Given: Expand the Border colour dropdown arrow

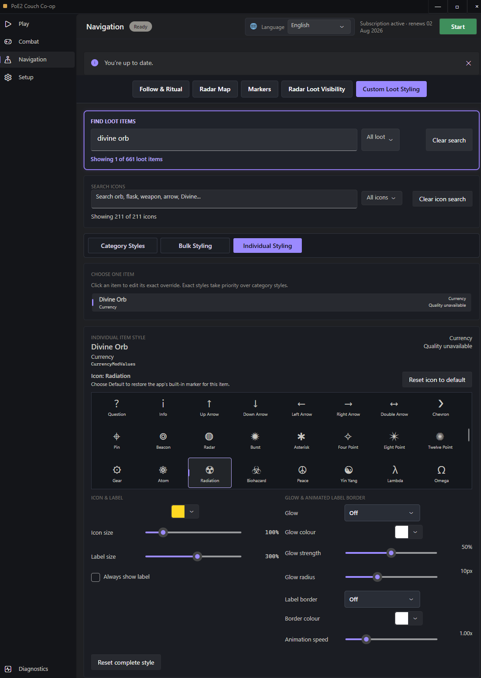Looking at the screenshot, I should point(415,618).
